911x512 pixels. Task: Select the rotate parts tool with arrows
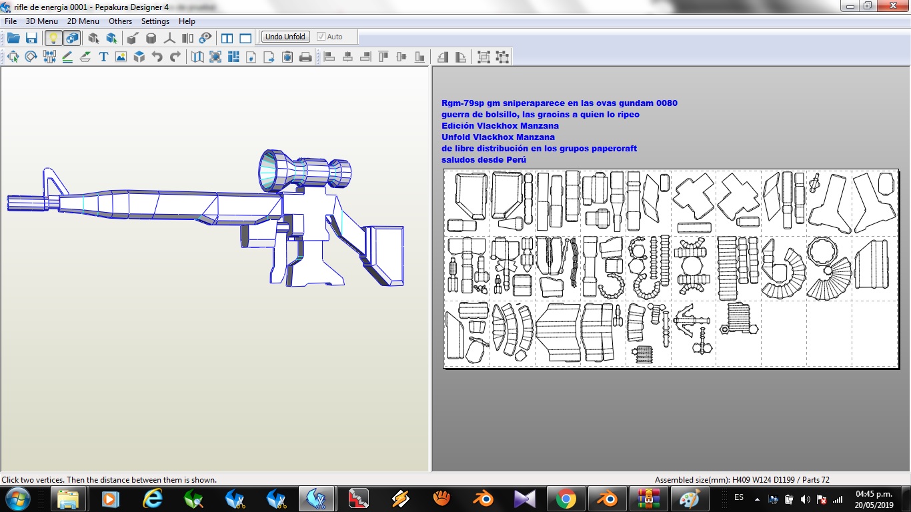coord(13,57)
